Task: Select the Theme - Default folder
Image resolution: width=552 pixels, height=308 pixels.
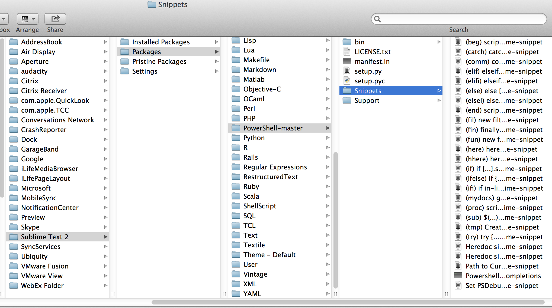Action: tap(280, 255)
